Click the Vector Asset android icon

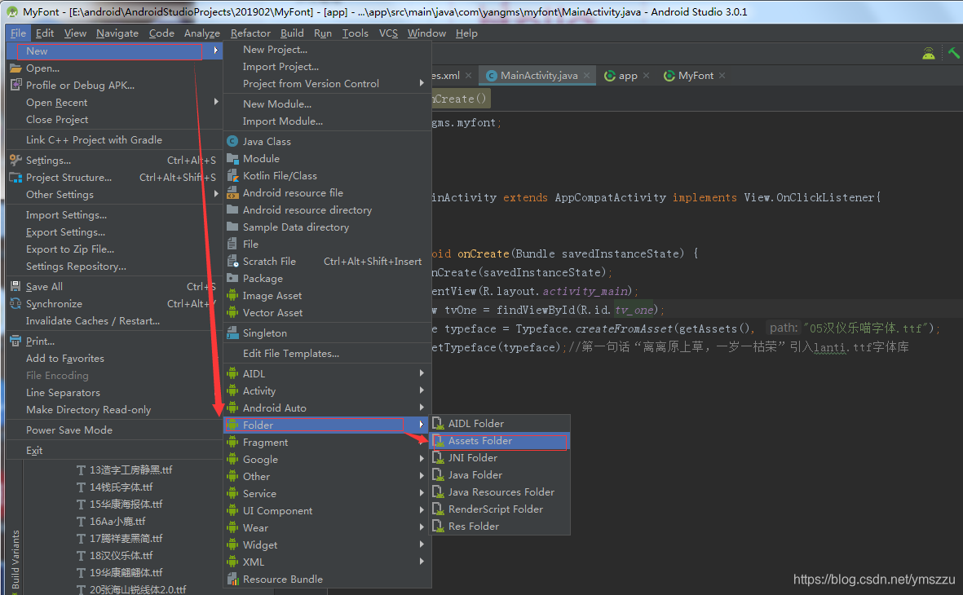232,312
